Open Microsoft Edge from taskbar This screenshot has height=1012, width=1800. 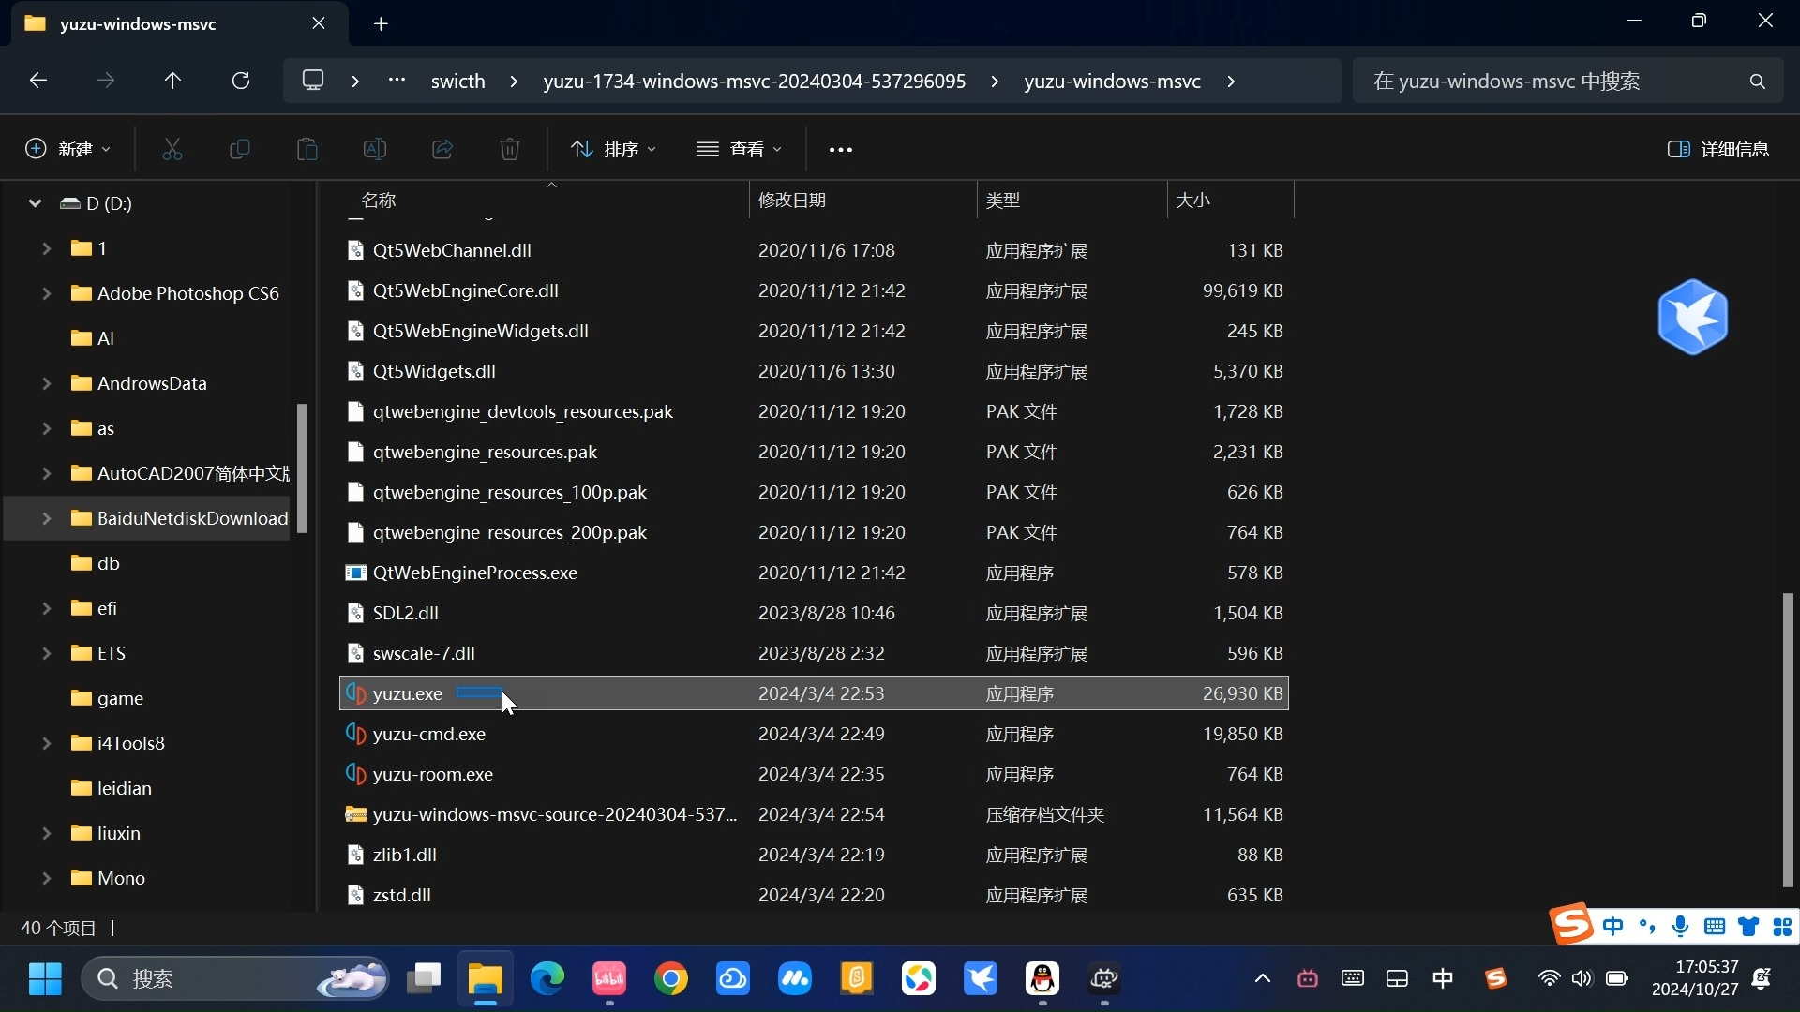(x=547, y=979)
